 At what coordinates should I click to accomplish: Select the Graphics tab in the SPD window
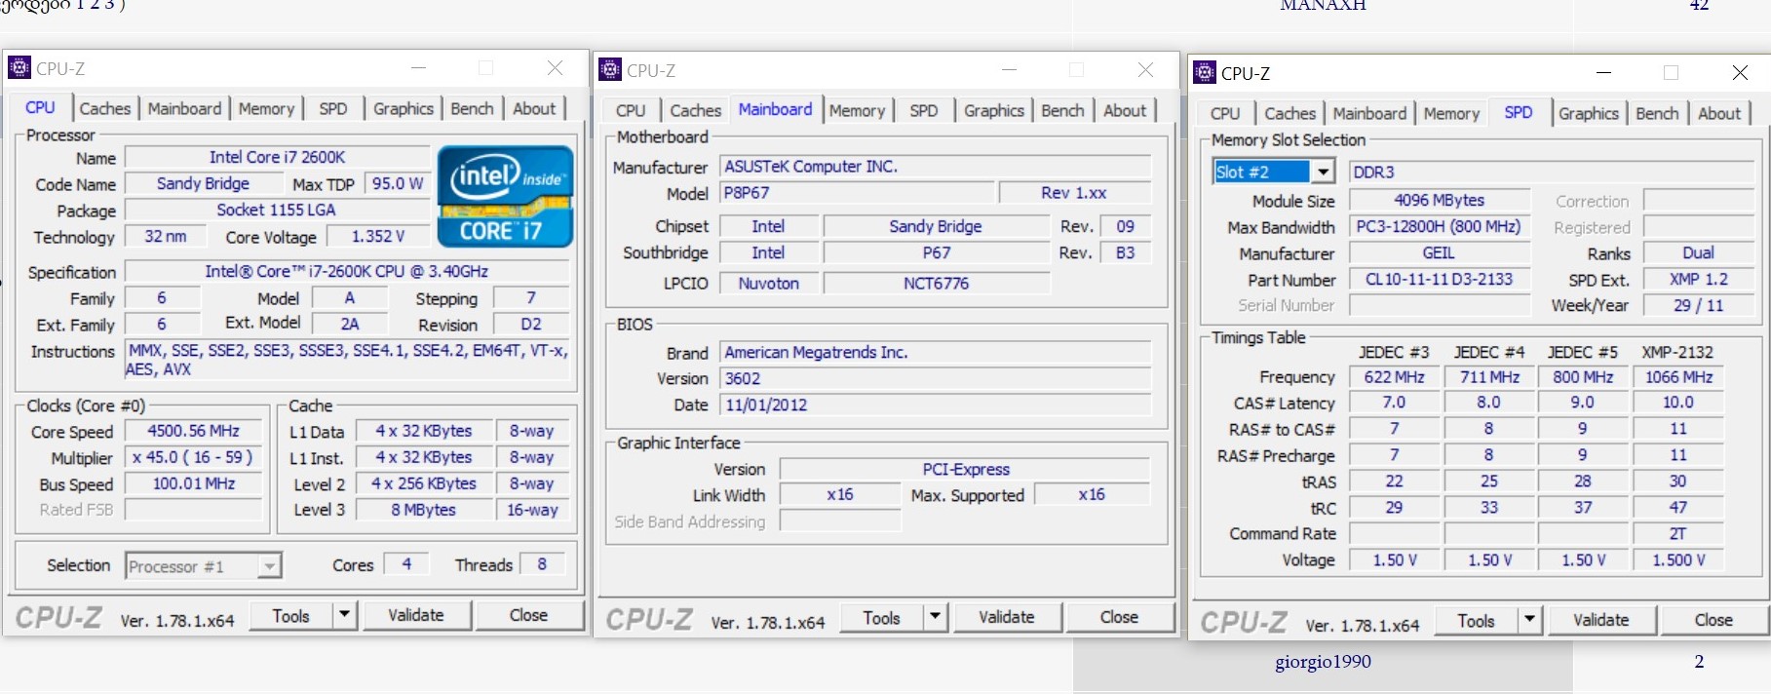[x=1588, y=114]
